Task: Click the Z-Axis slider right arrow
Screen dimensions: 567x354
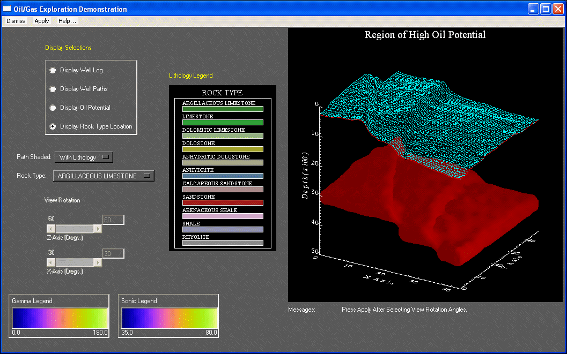Action: tap(98, 229)
